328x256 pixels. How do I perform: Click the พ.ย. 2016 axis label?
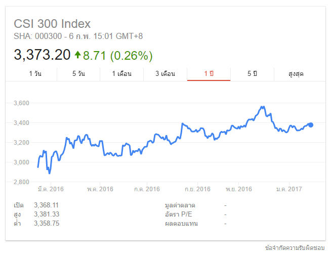pos(238,189)
